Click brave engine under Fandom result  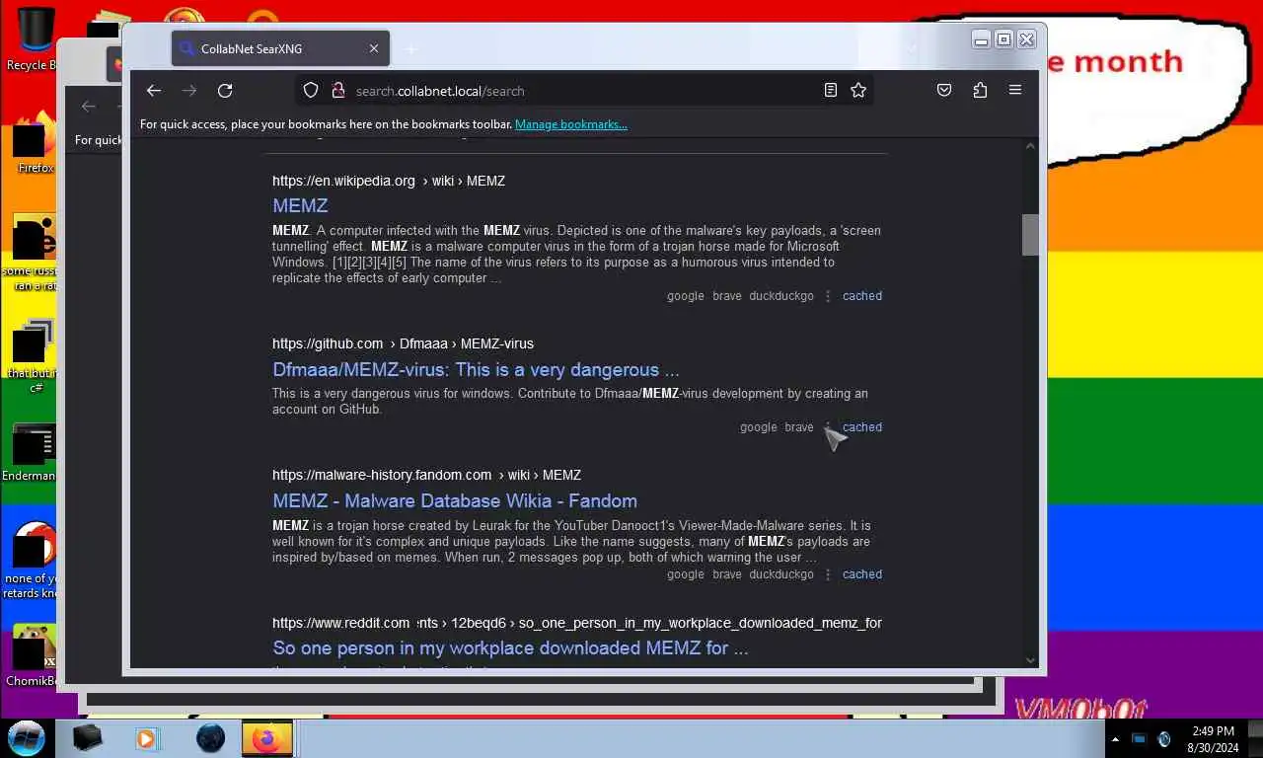click(x=727, y=574)
